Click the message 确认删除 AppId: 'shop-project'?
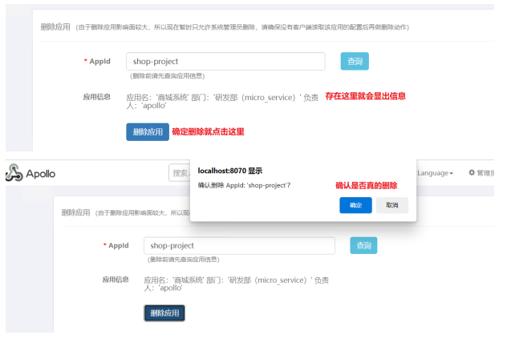 [244, 185]
